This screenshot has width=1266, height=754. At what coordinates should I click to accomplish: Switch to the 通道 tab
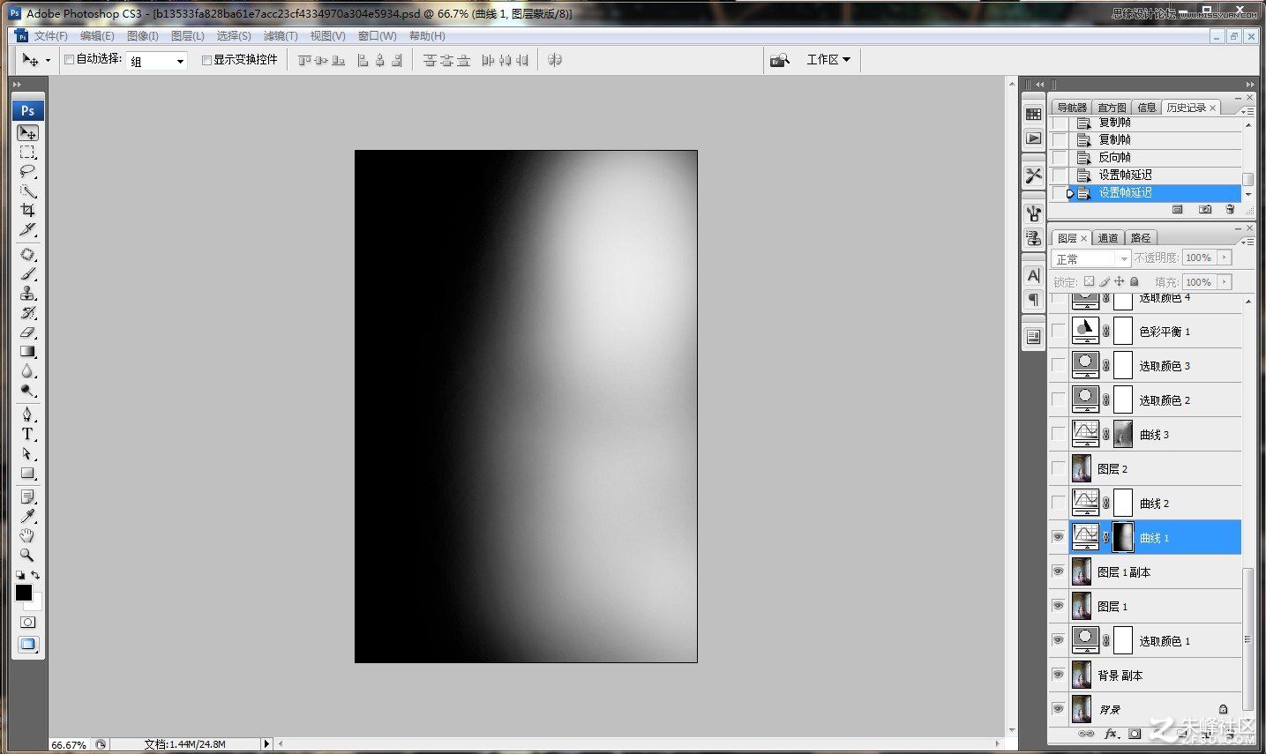pos(1108,238)
